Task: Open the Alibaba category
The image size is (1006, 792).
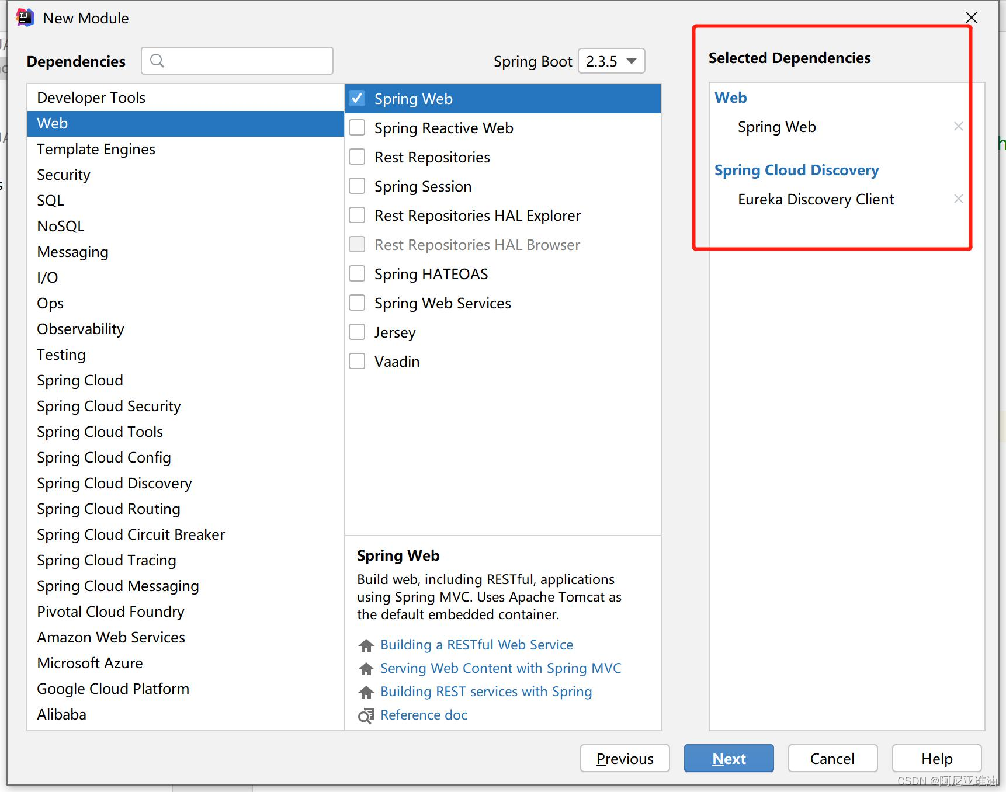Action: click(x=186, y=714)
